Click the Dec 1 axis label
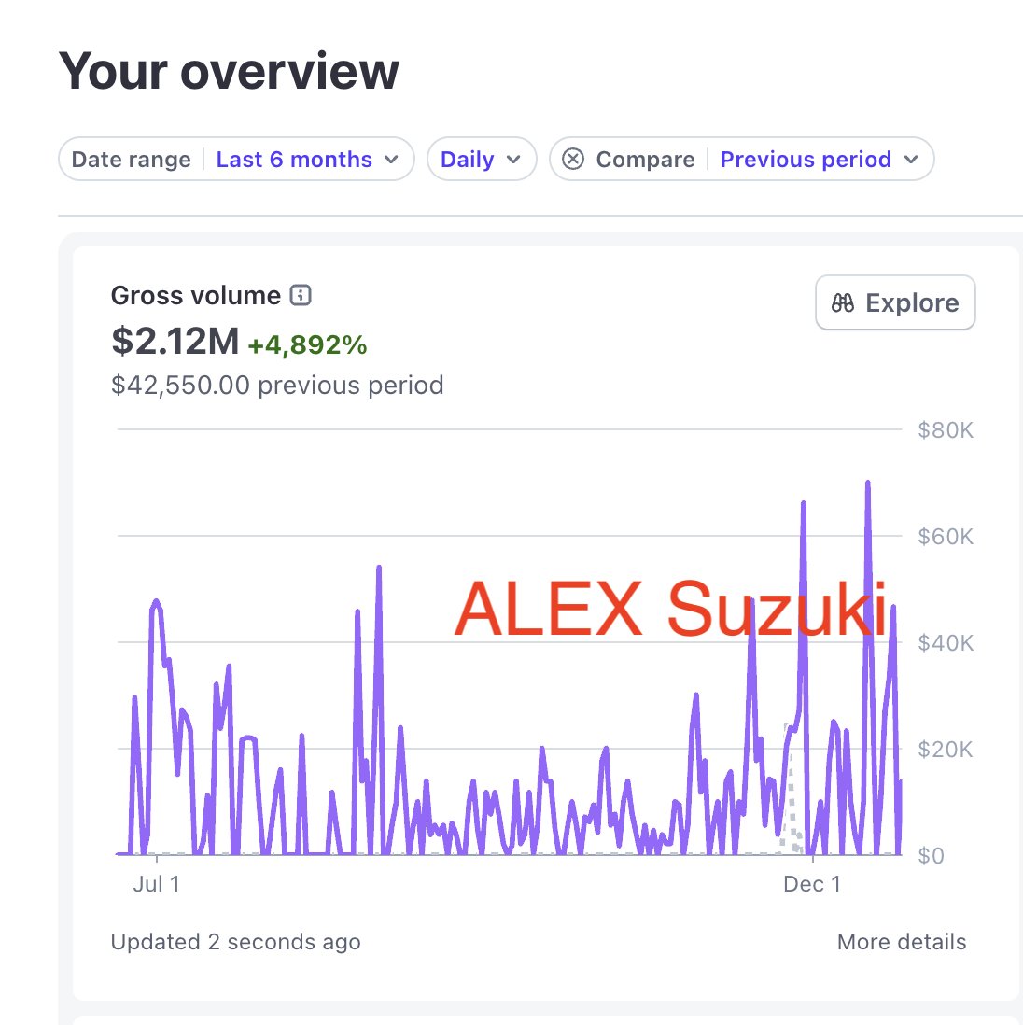Screen dimensions: 1023x1025 (x=811, y=884)
